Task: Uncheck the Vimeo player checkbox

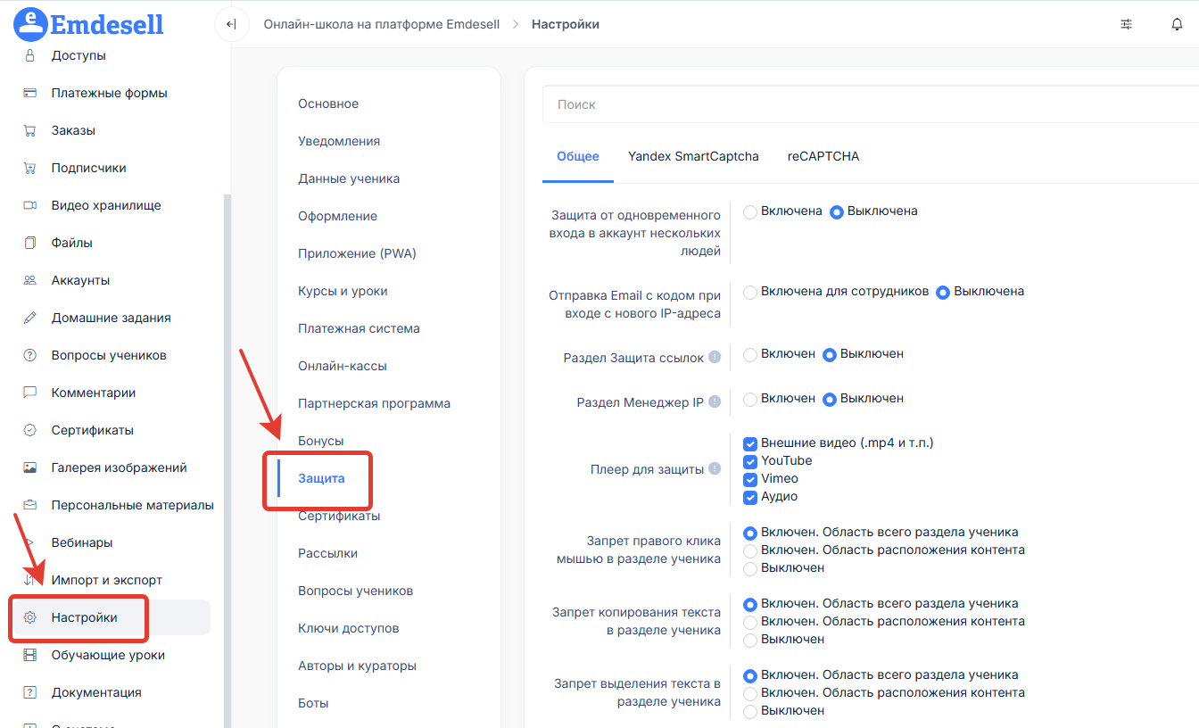Action: (750, 479)
